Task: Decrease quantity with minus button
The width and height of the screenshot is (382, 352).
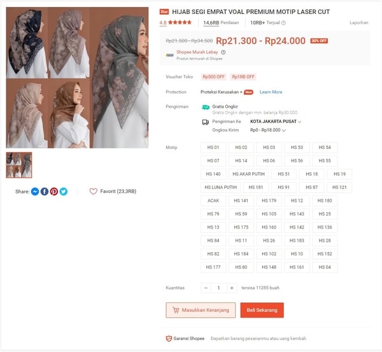Action: click(206, 288)
